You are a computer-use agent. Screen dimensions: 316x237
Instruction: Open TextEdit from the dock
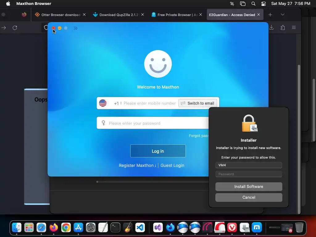tap(103, 227)
